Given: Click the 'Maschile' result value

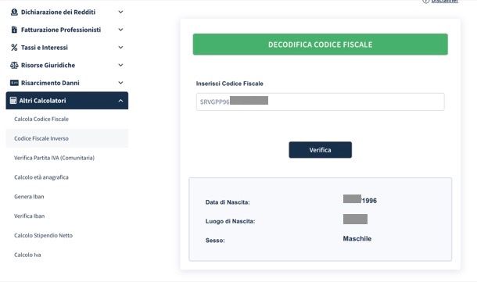Looking at the screenshot, I should pyautogui.click(x=357, y=239).
